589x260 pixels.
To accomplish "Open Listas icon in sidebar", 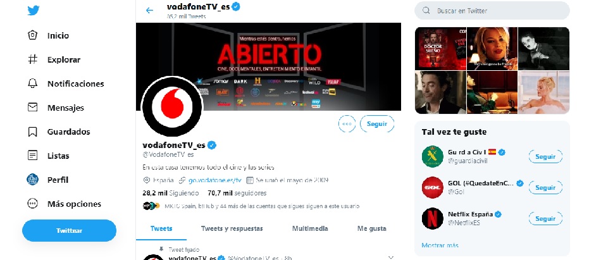I will 33,156.
